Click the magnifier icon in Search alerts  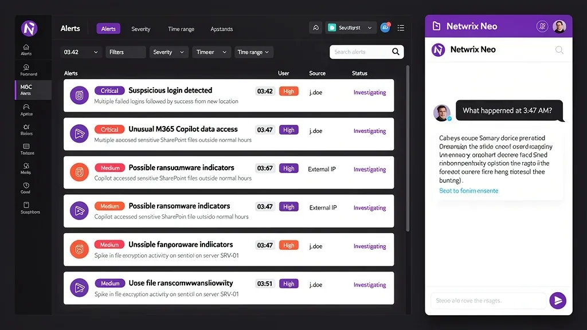click(x=396, y=52)
